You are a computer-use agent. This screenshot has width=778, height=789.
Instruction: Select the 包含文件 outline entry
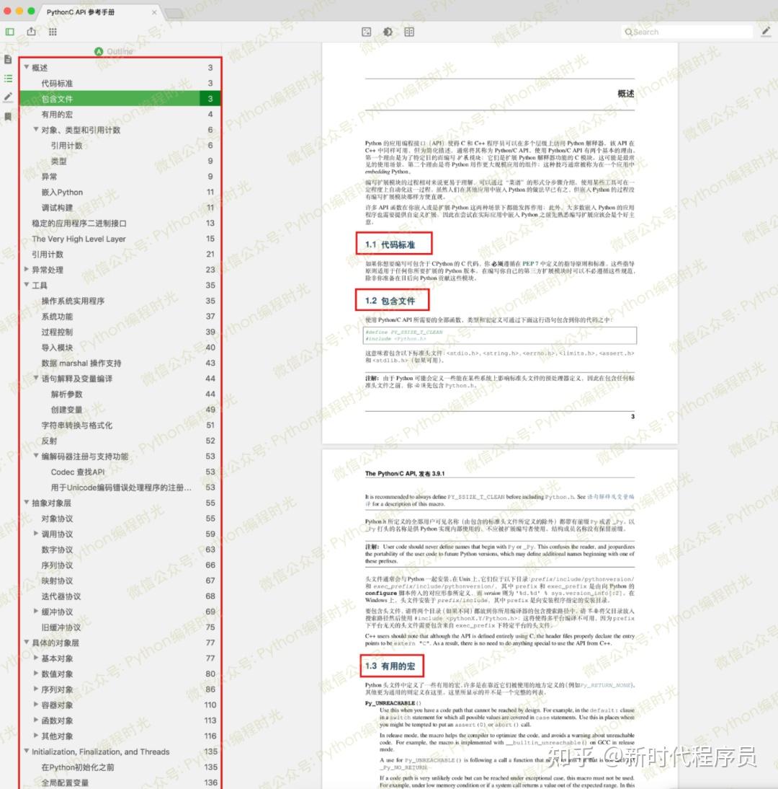61,98
